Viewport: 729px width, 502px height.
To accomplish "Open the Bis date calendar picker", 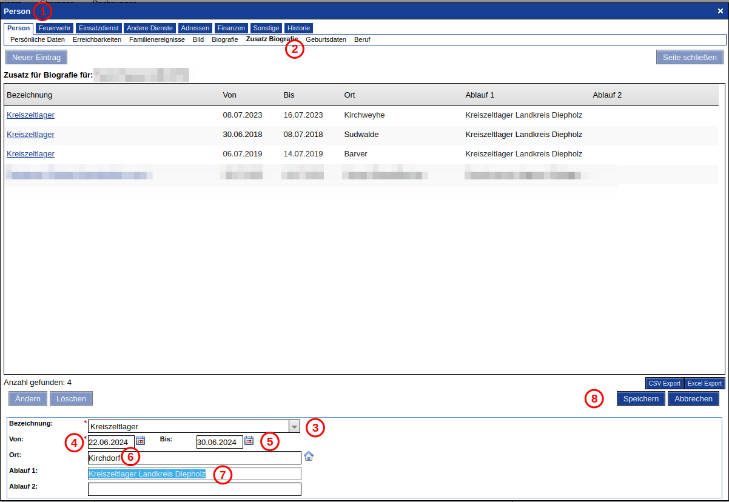I will pos(249,441).
